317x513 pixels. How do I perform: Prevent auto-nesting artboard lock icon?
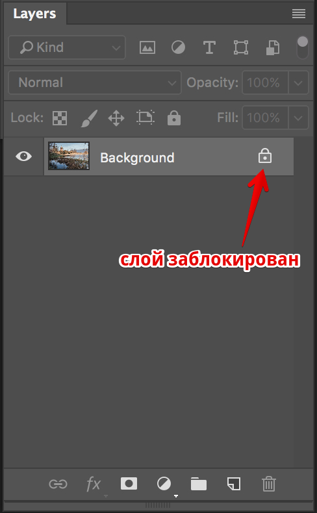[145, 118]
